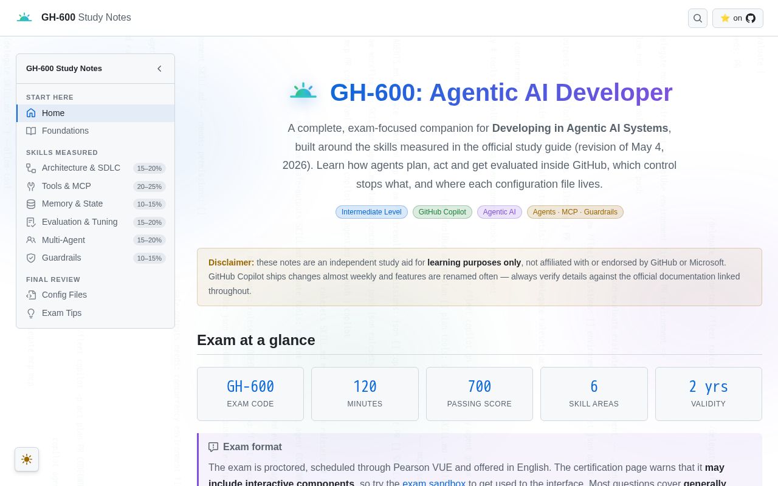Open the Foundations page
Screen dimensions: 778x486
95,131
